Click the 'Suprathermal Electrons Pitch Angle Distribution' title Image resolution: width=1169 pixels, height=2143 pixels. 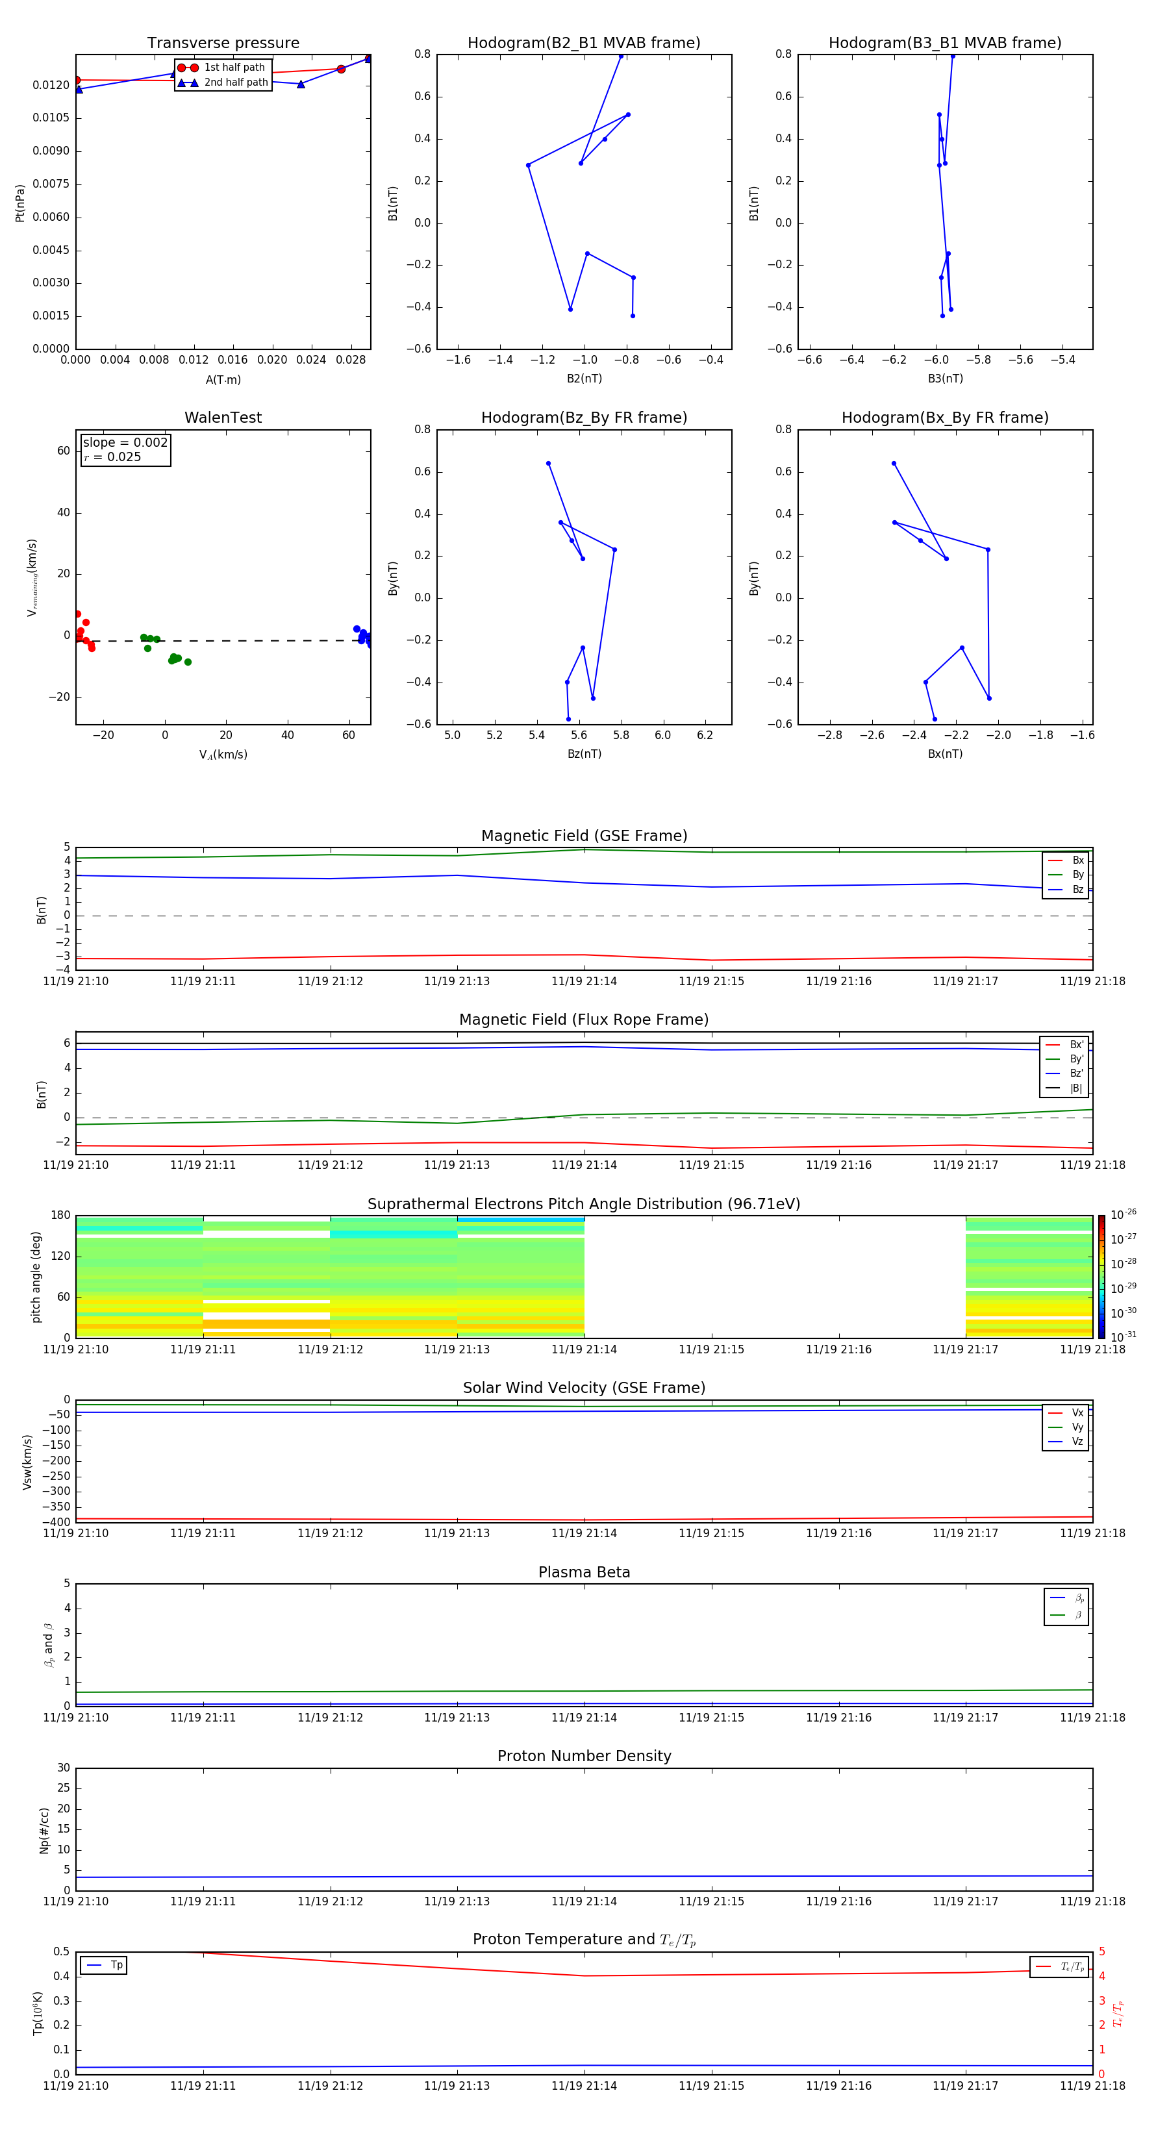[x=584, y=1205]
